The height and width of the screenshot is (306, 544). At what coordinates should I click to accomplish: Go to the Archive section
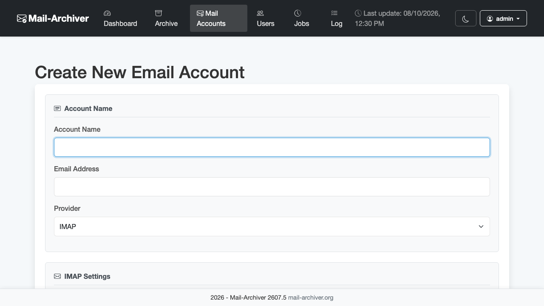pos(166,18)
